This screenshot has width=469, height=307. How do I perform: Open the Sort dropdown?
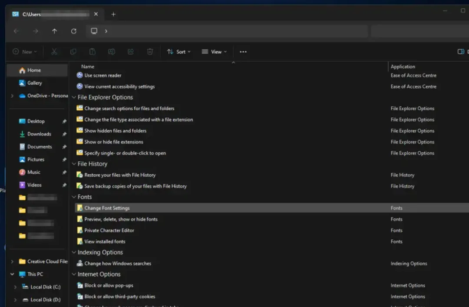(x=178, y=51)
